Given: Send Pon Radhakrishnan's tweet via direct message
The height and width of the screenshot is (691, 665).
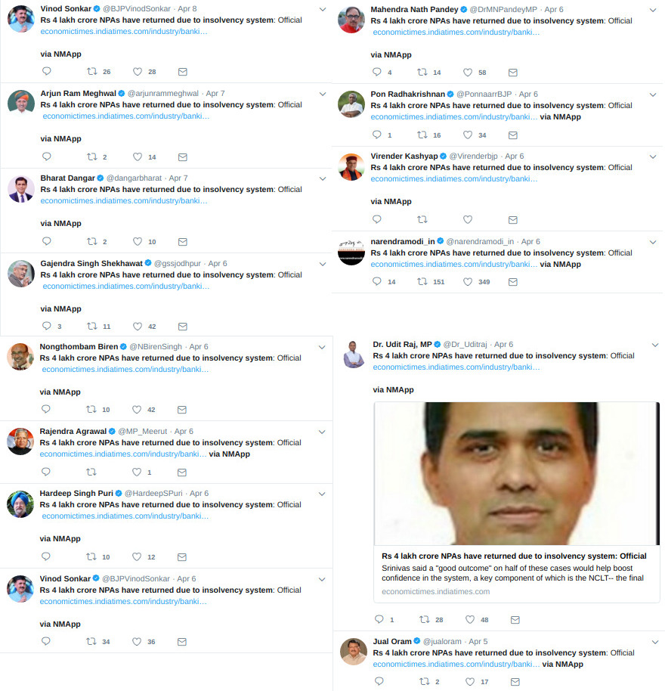Looking at the screenshot, I should pos(513,135).
